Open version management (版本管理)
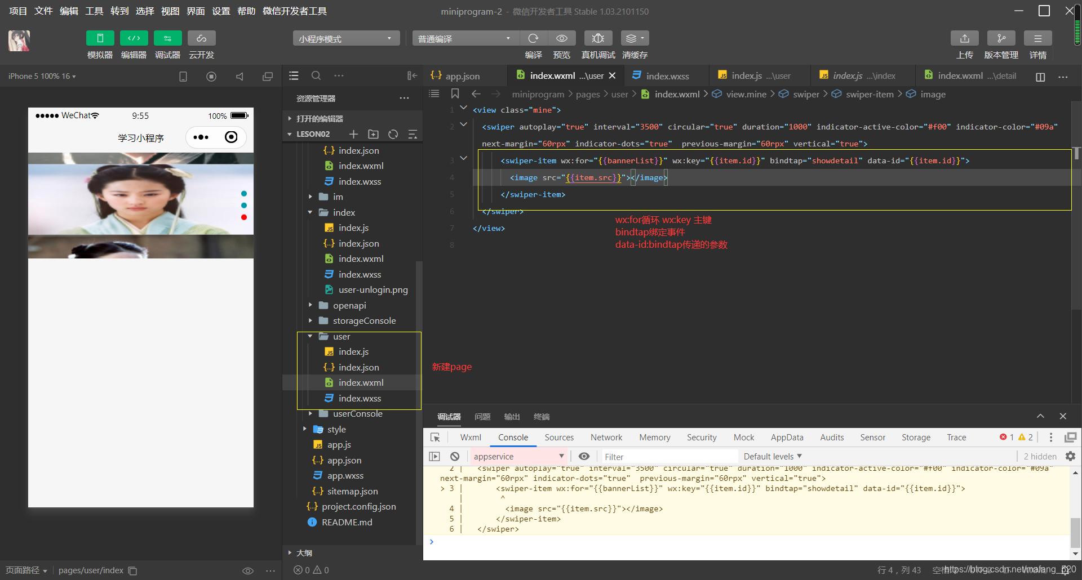1082x580 pixels. pos(1001,38)
